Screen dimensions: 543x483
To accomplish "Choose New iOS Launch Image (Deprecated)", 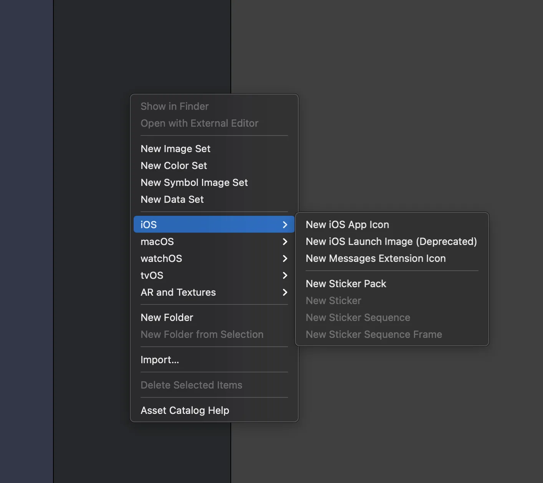I will (392, 241).
